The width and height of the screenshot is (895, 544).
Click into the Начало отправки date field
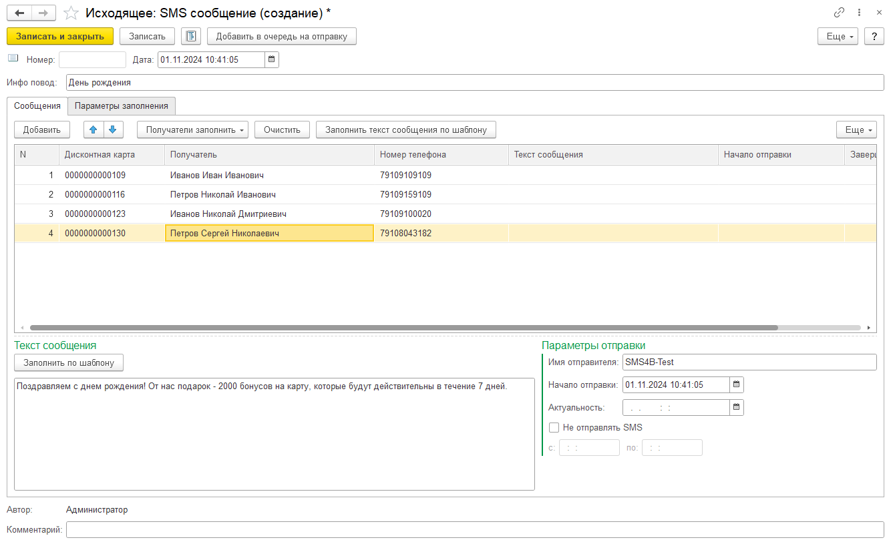click(x=676, y=384)
